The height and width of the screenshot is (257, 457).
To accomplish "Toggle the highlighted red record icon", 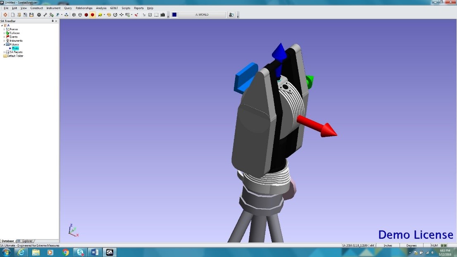I will [92, 14].
